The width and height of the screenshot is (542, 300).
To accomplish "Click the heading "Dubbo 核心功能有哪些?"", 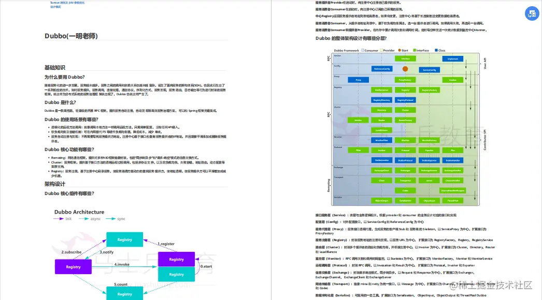I will pyautogui.click(x=69, y=149).
